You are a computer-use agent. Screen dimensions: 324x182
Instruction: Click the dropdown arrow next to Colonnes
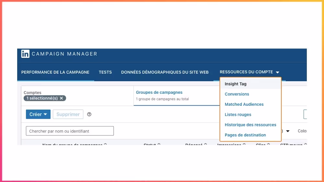click(x=288, y=131)
